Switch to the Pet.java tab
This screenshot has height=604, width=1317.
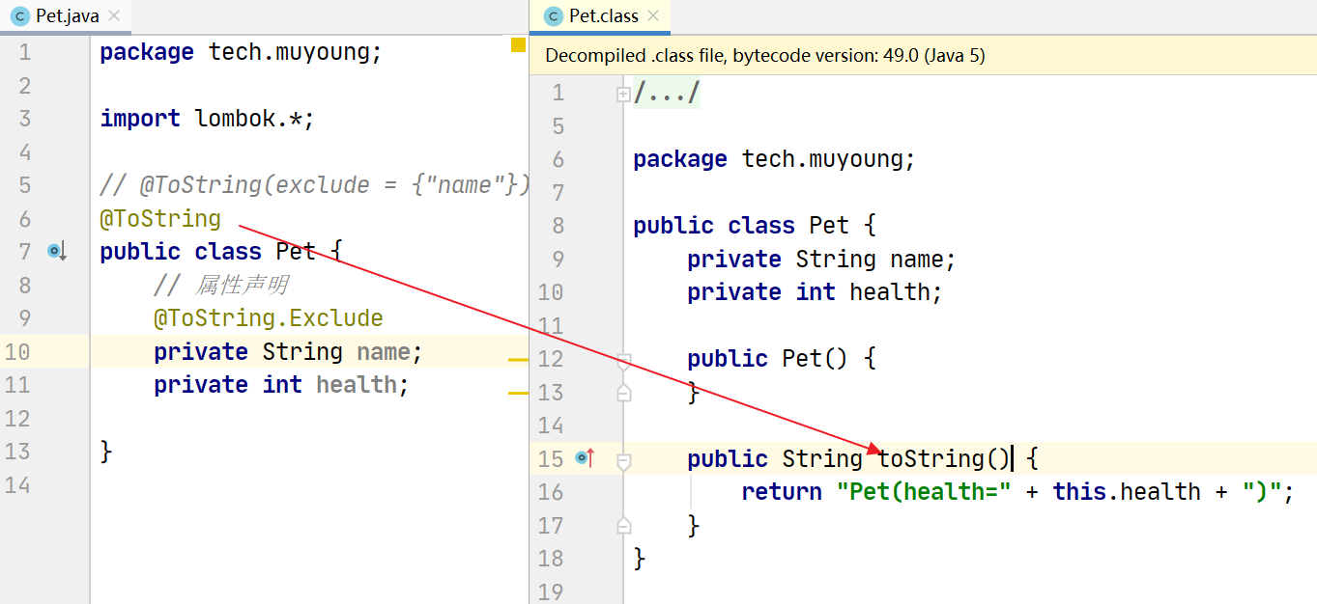coord(67,16)
